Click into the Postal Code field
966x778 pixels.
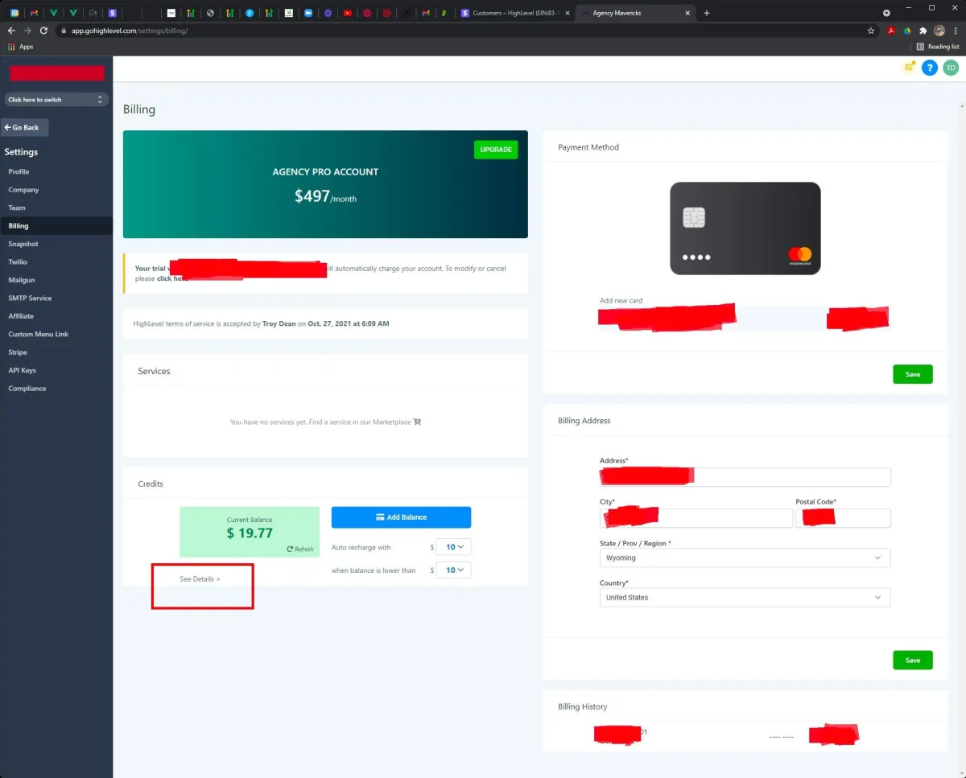coord(843,518)
